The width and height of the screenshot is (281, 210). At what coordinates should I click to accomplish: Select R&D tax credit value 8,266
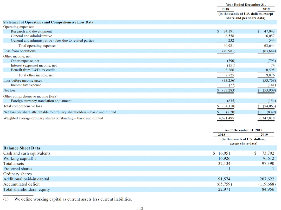coord(229,70)
